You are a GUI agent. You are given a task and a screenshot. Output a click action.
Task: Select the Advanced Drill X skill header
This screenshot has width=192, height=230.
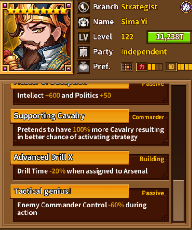pyautogui.click(x=70, y=157)
